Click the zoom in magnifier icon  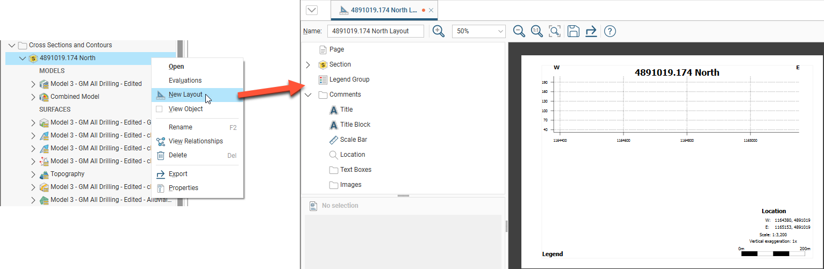(439, 31)
